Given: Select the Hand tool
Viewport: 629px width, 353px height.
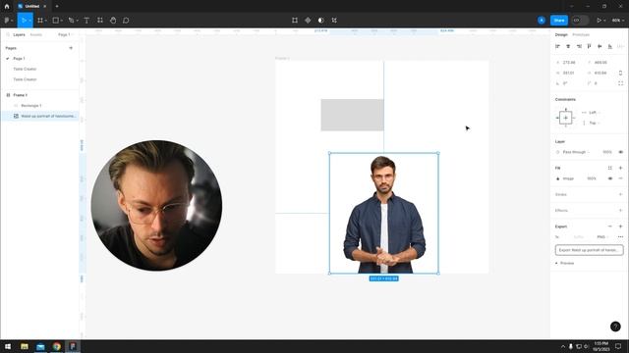Looking at the screenshot, I should (113, 20).
